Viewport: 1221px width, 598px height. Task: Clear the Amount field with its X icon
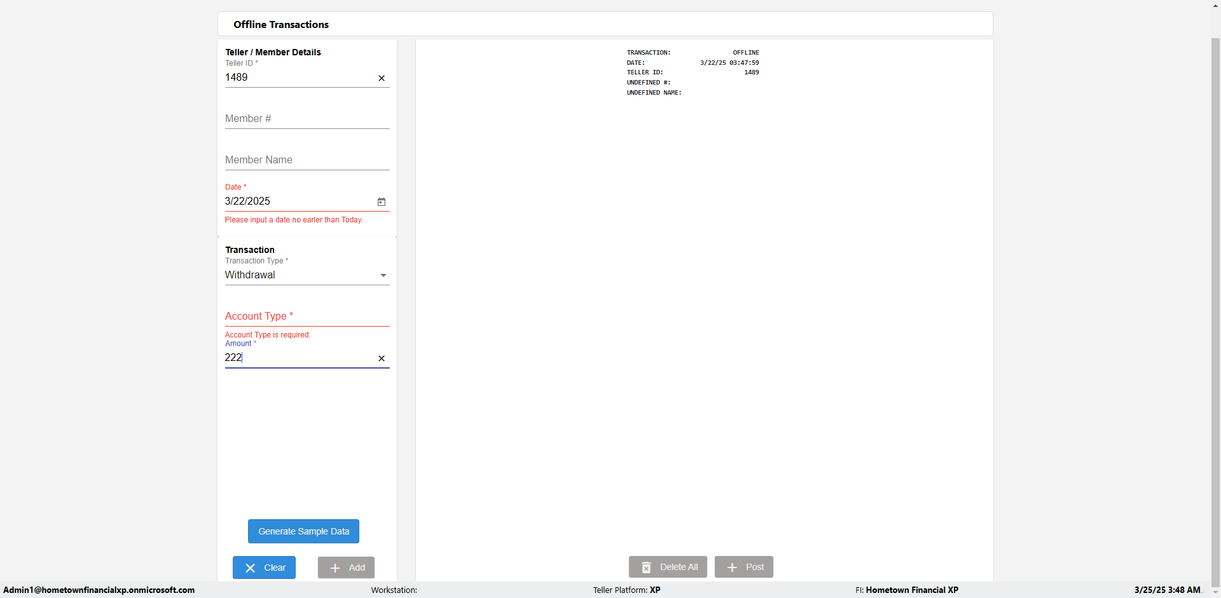(382, 358)
